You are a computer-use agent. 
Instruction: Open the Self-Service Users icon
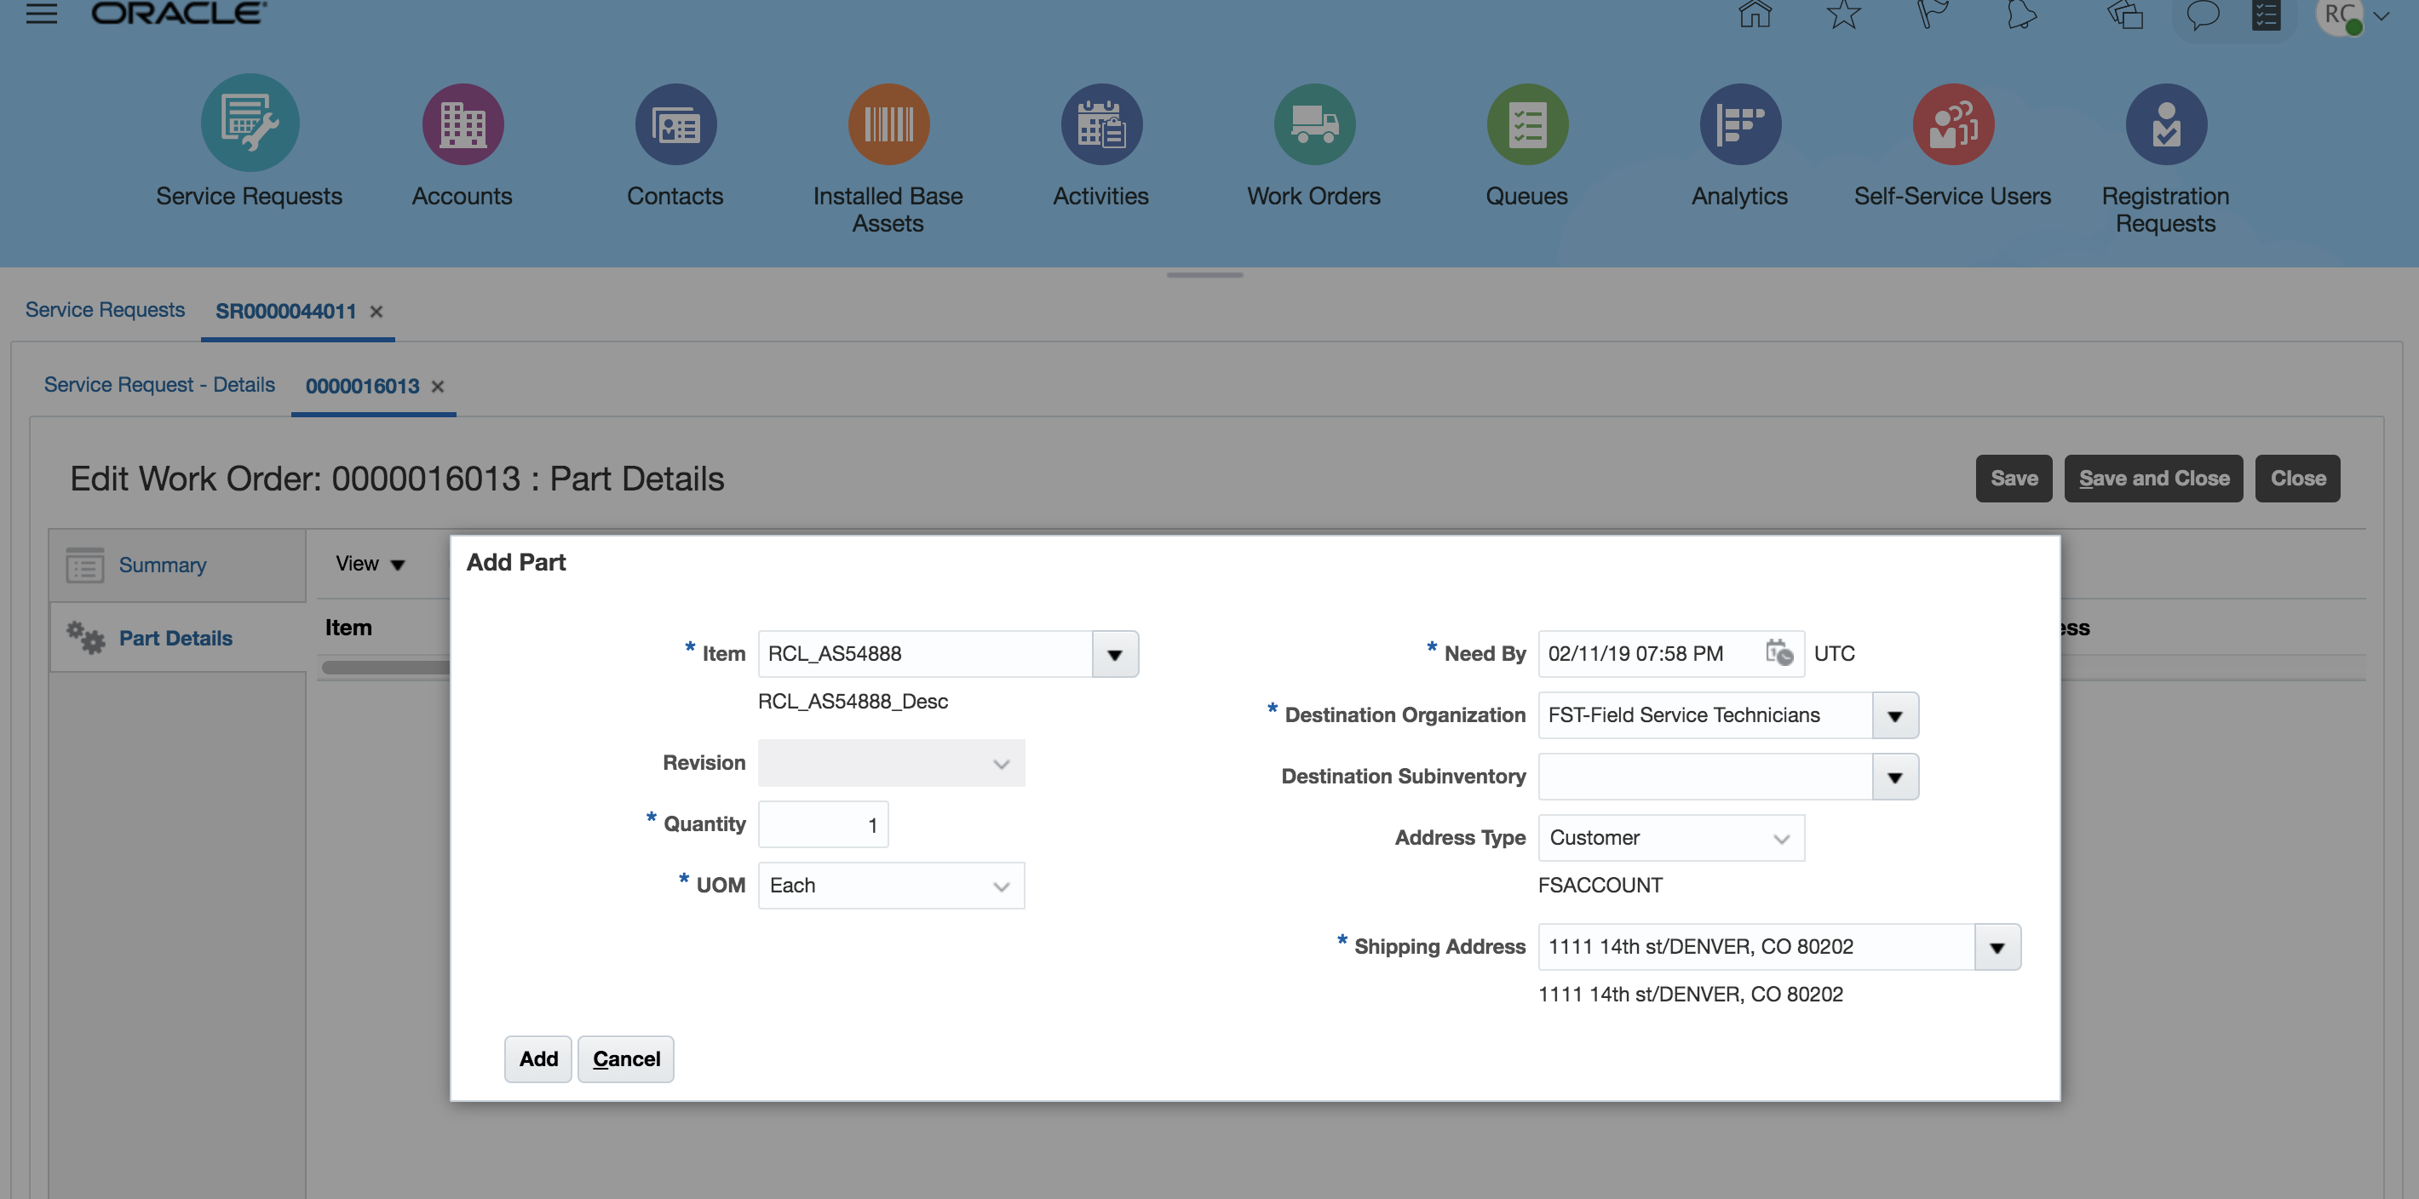(x=1952, y=123)
